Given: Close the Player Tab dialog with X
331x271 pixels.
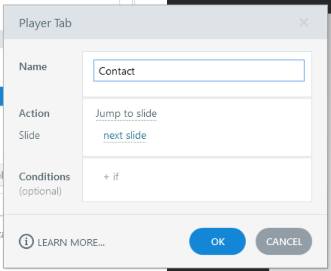Looking at the screenshot, I should pos(303,23).
